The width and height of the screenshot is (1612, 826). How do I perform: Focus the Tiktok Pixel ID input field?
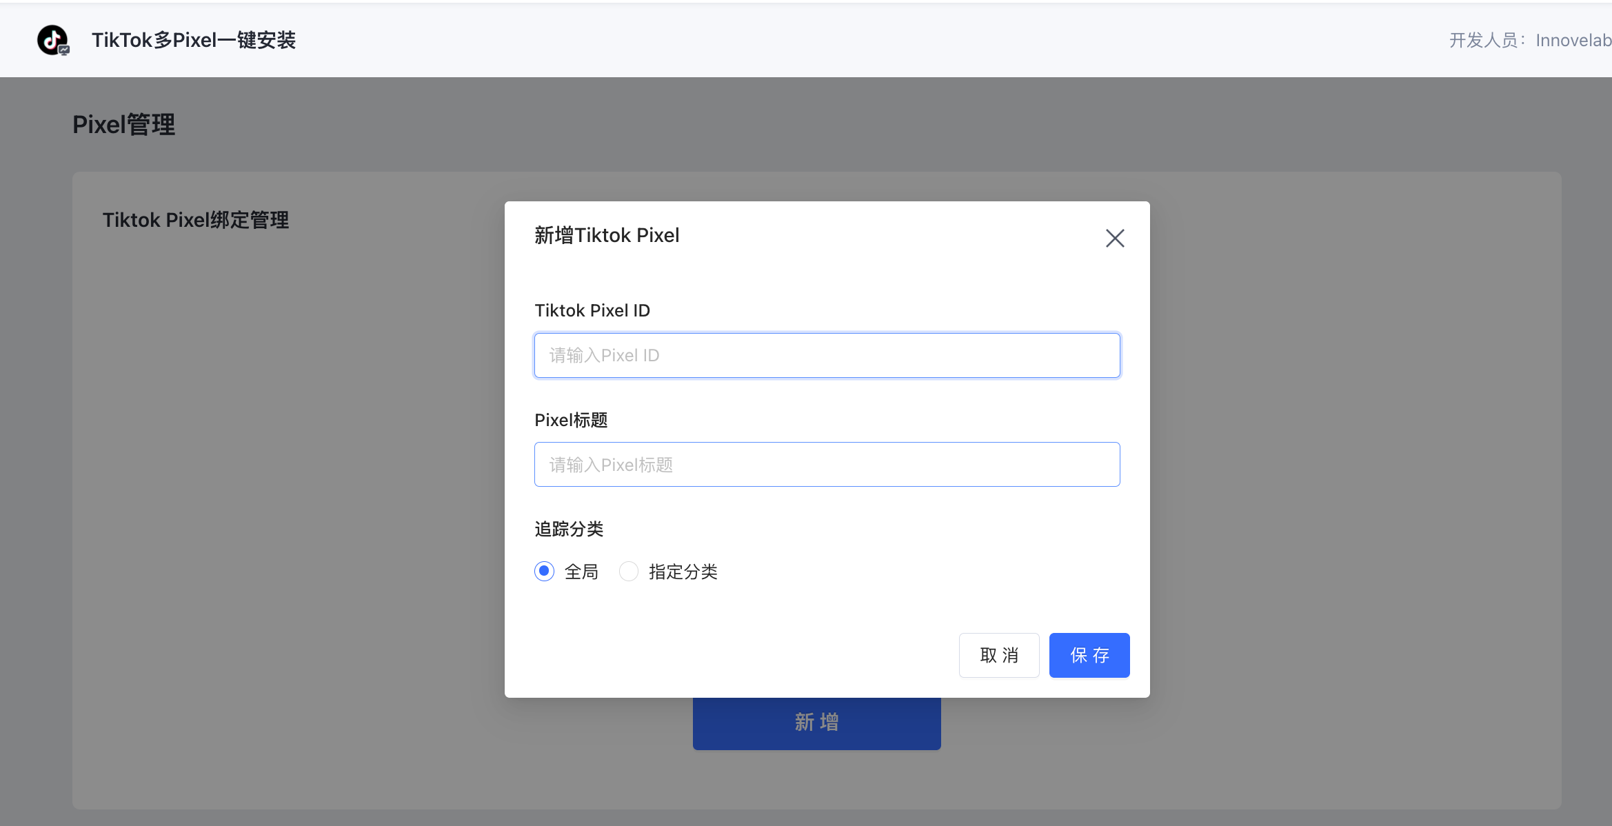coord(827,355)
